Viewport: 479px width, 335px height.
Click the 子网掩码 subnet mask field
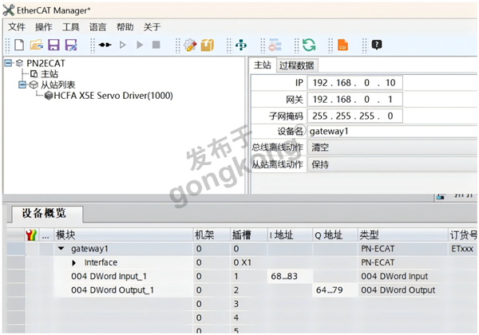click(x=355, y=116)
